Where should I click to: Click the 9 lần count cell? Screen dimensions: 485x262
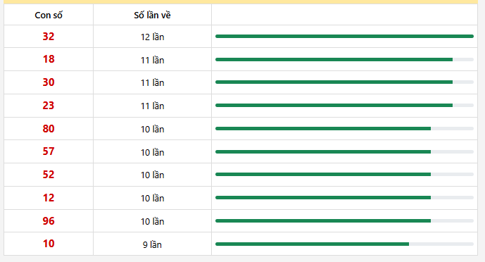(x=152, y=244)
